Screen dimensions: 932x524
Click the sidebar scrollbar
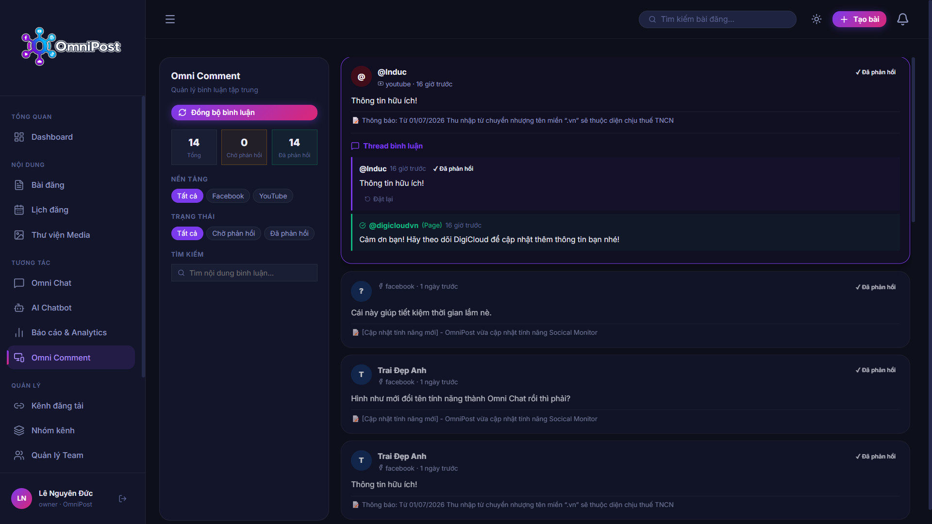tap(143, 237)
